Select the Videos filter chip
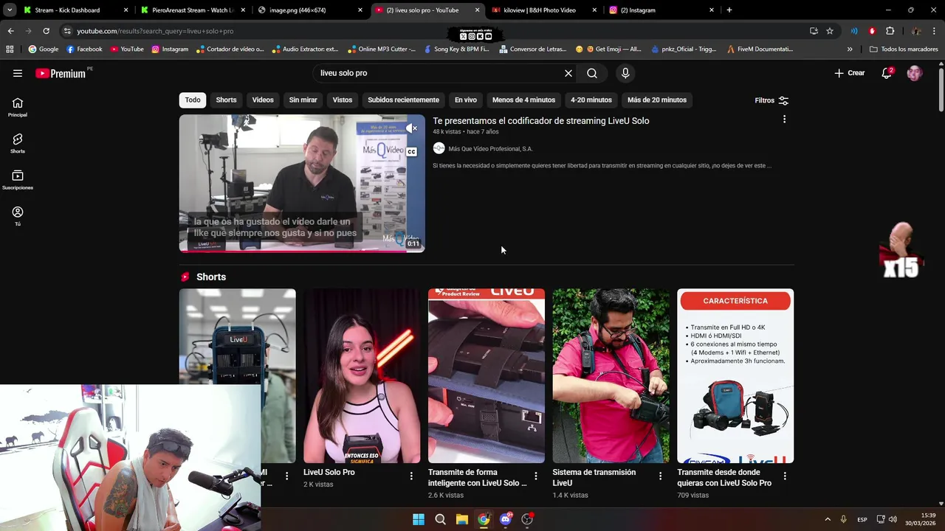 (x=263, y=100)
